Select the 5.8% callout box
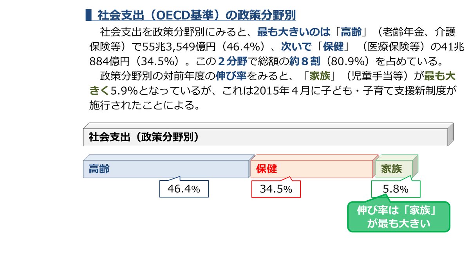The image size is (470, 264). click(396, 189)
